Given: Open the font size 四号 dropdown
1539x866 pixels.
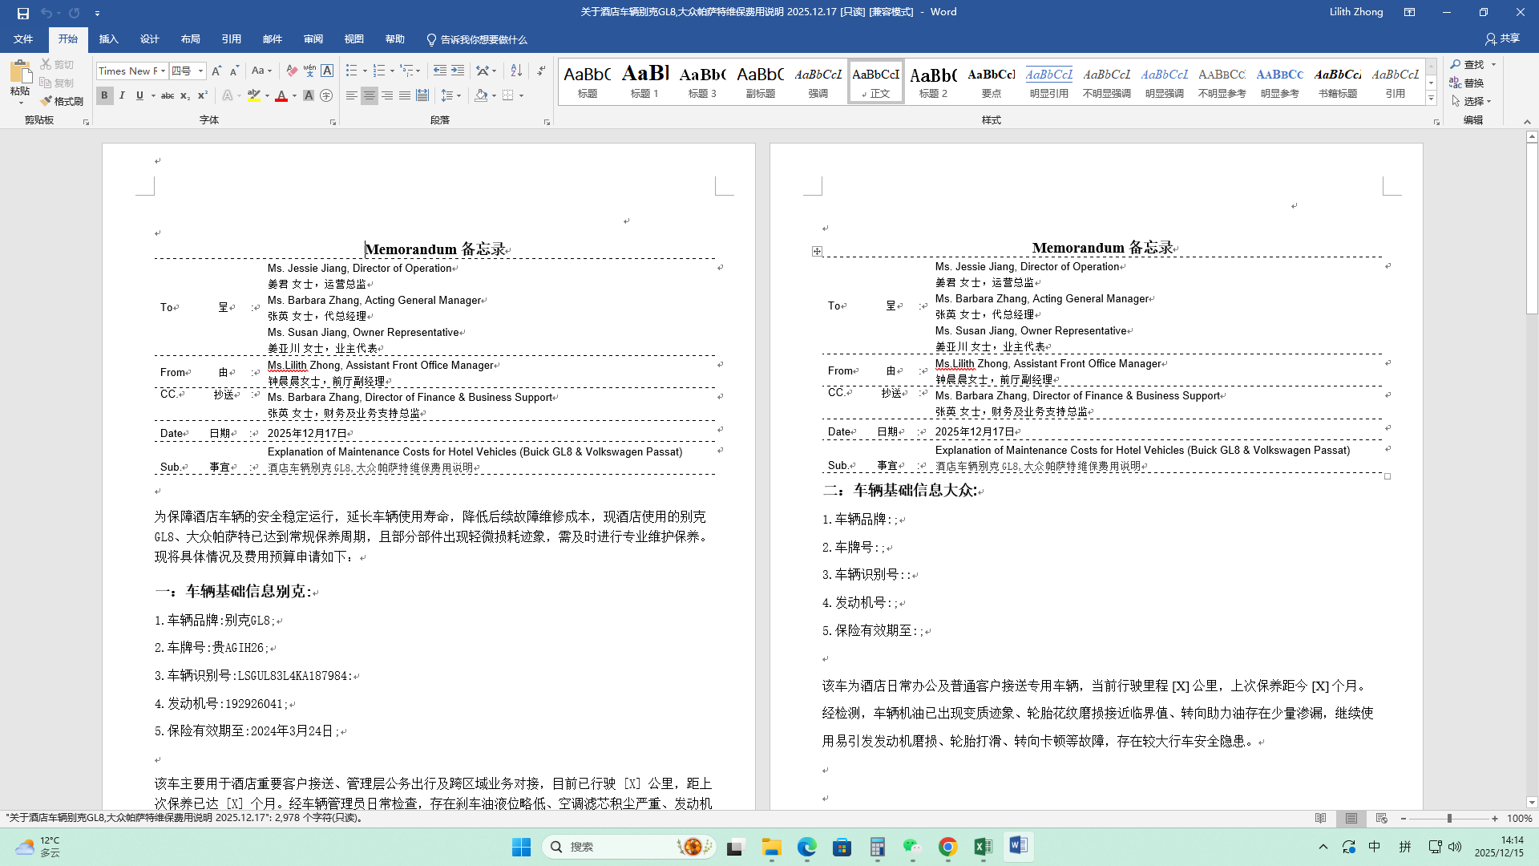Looking at the screenshot, I should point(200,71).
